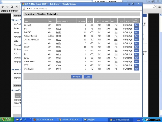Screen dimensions: 162x122
Task: Open MAC address link for P-6101C
Action: [58, 32]
